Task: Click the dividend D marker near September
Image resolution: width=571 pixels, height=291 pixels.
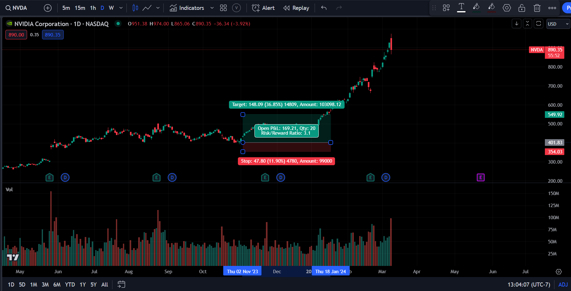Action: (172, 177)
